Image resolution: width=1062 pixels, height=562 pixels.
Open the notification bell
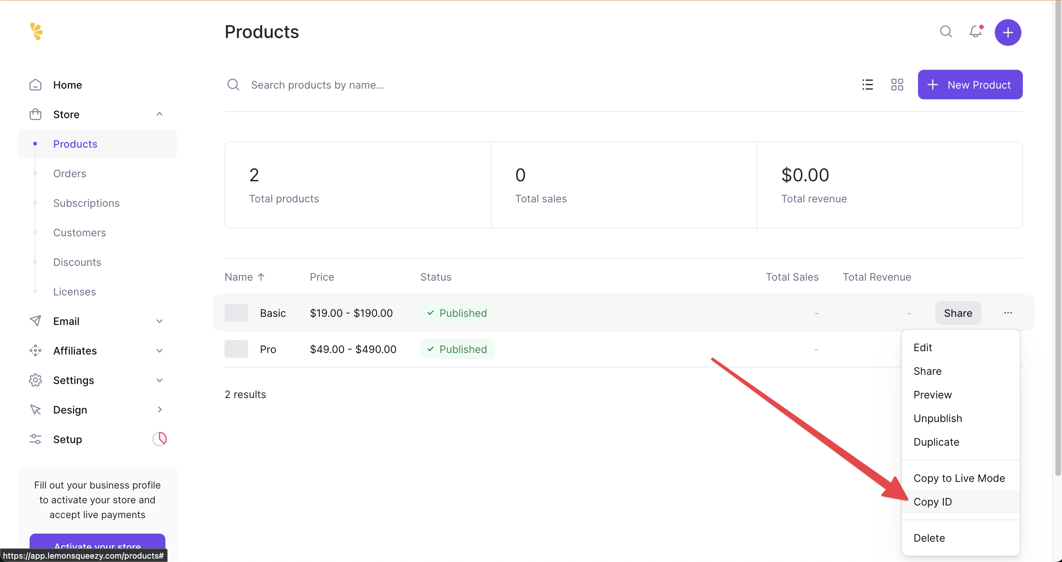[x=976, y=32]
